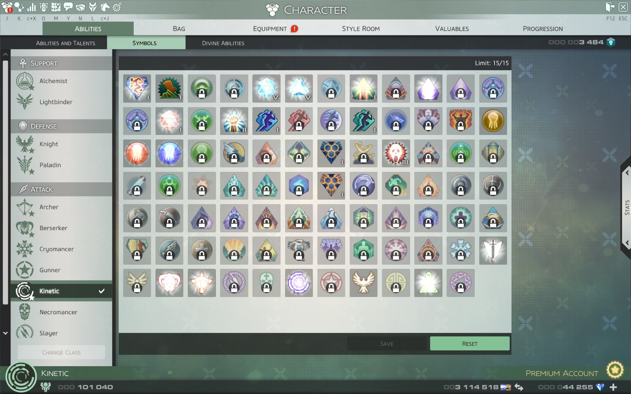631x394 pixels.
Task: Select the Knight class icon
Action: [25, 144]
